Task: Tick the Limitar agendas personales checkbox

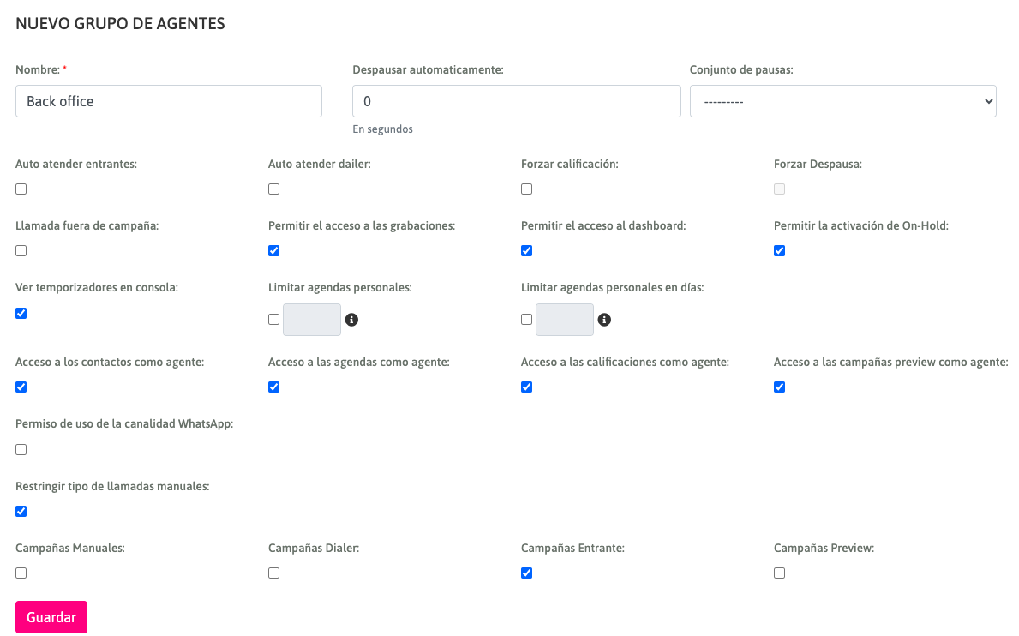Action: [x=274, y=320]
